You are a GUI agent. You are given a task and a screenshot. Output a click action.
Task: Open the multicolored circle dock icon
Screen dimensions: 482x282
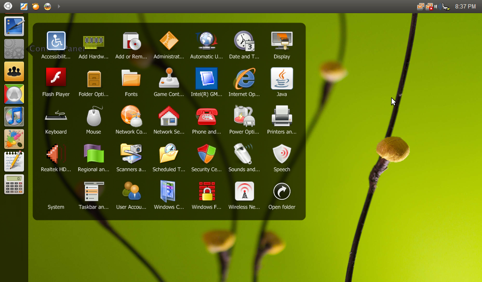point(14,94)
